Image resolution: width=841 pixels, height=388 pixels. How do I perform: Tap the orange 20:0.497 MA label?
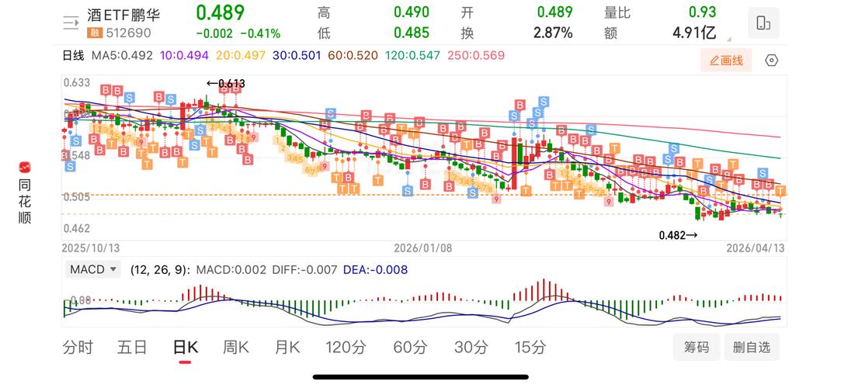pyautogui.click(x=240, y=56)
